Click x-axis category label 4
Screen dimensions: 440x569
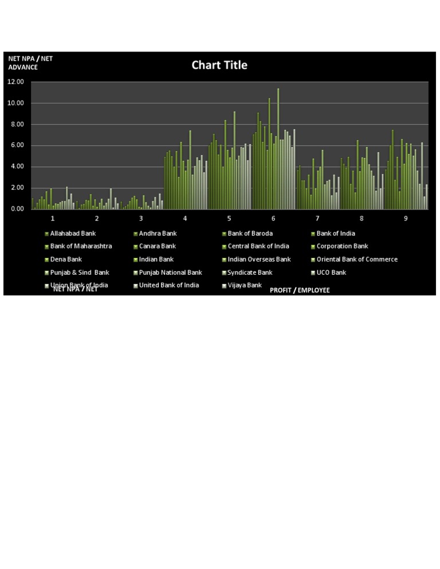coord(185,219)
